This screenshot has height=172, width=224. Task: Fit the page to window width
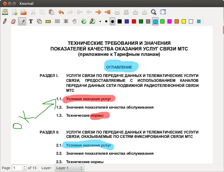(x=126, y=12)
